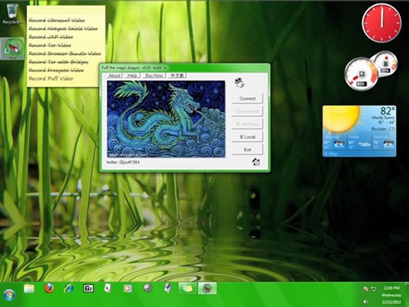
Task: Click the Record Browser Bundle Video line
Action: pos(65,54)
